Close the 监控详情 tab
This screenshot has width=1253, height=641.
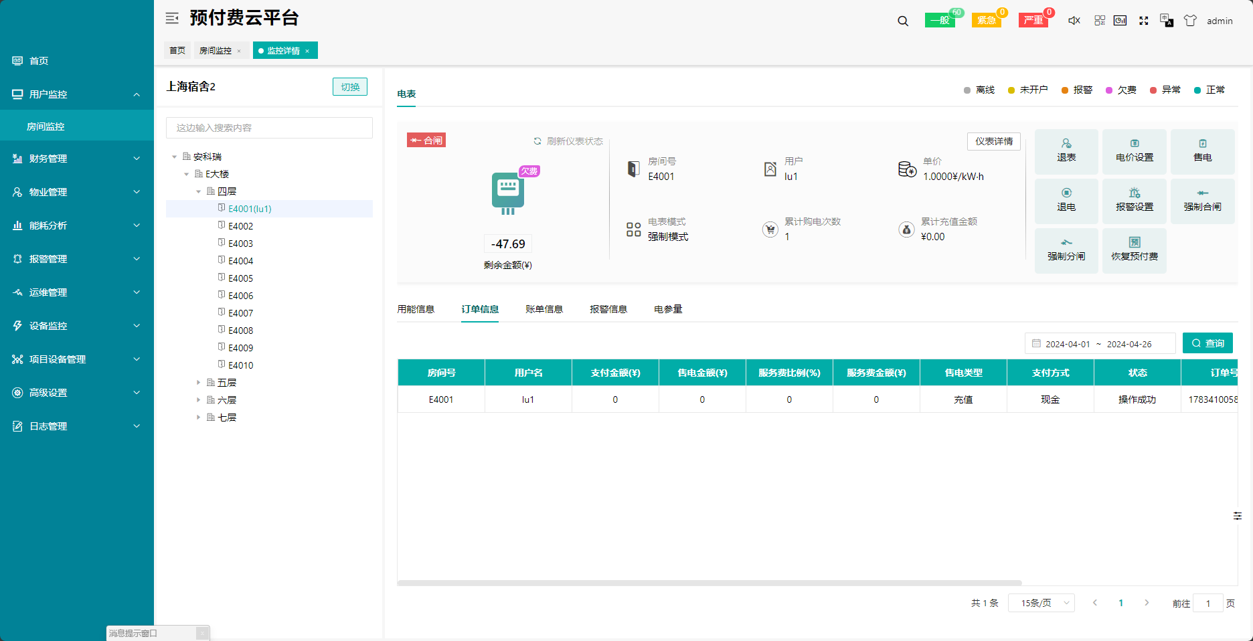pyautogui.click(x=307, y=51)
